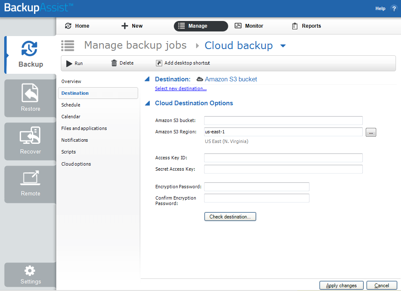
Task: Select Destination in the job menu
Action: coord(98,93)
